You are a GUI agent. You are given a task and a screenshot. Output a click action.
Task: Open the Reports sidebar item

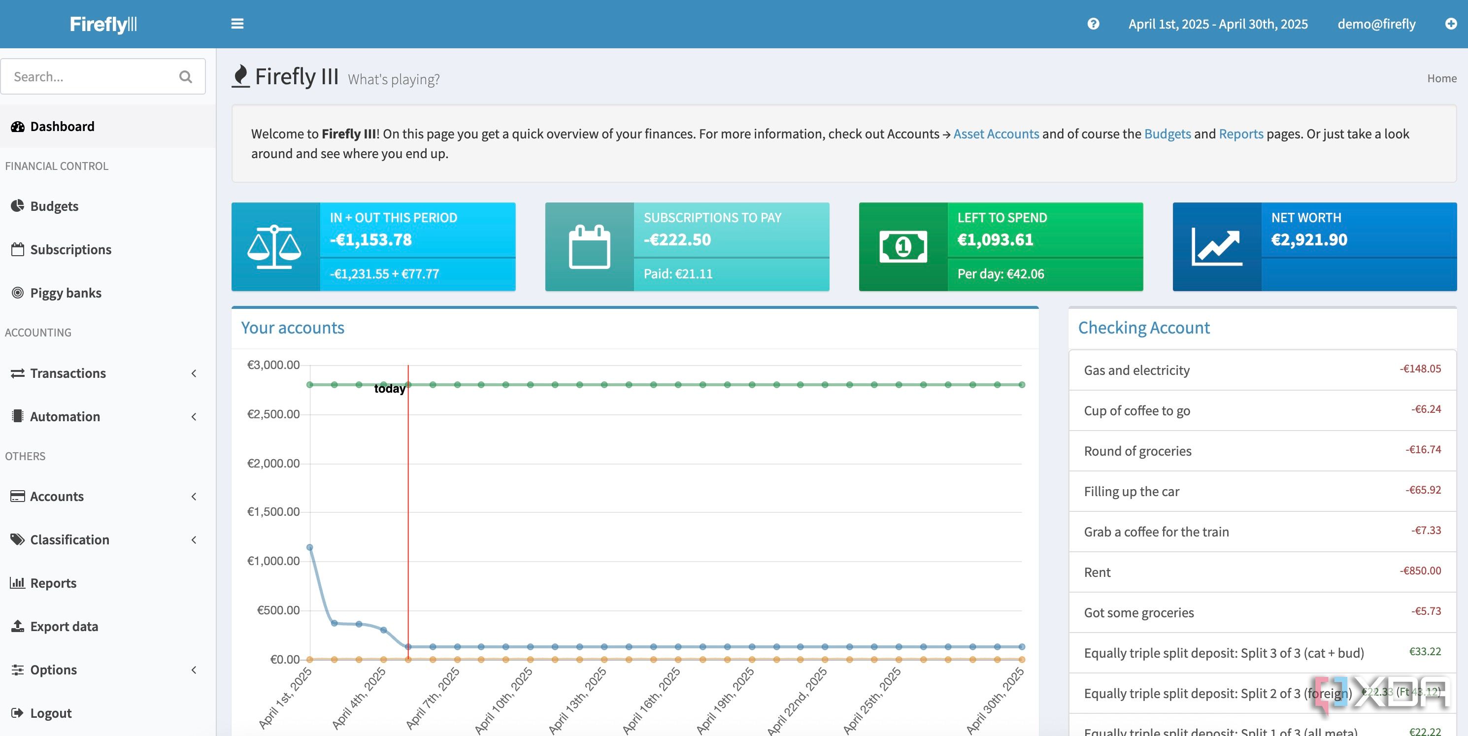coord(53,583)
